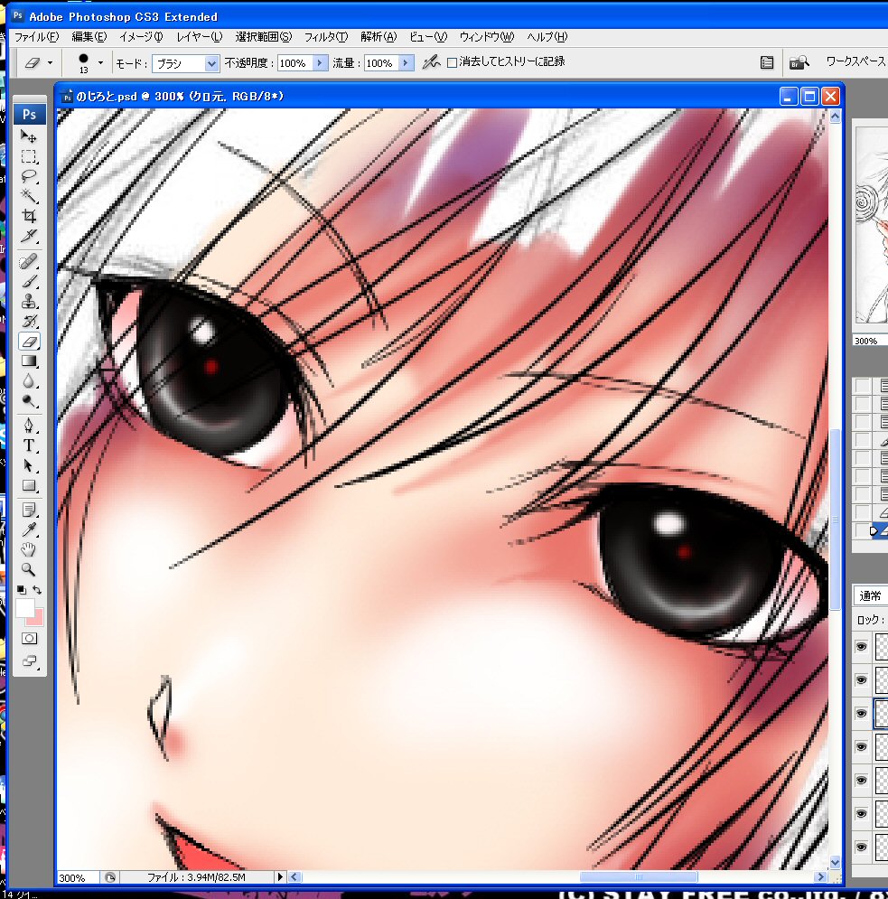Image resolution: width=888 pixels, height=899 pixels.
Task: Check 消去してヒストリーに記録 checkbox
Action: (452, 62)
